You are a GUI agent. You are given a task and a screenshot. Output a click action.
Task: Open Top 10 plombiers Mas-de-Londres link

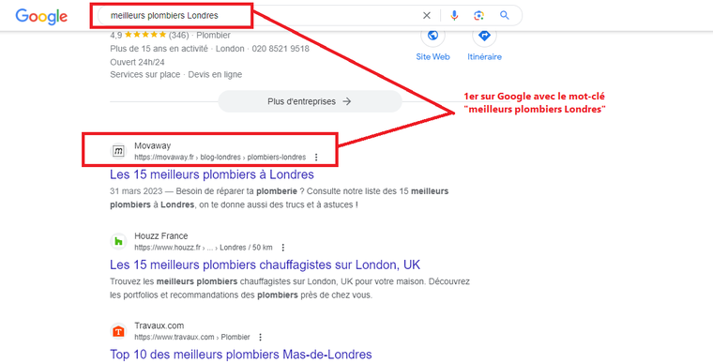point(241,355)
